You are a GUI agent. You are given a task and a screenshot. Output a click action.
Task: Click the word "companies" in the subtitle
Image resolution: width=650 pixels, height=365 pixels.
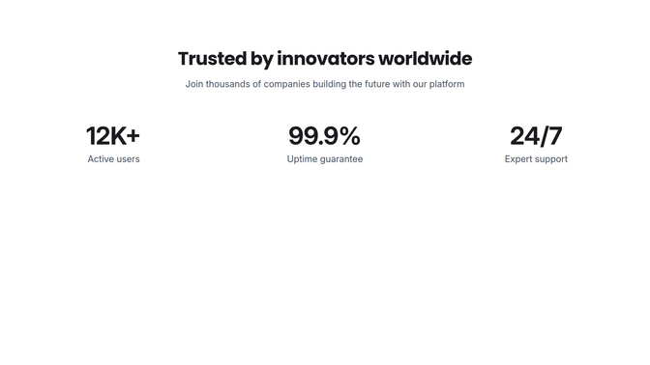(x=287, y=84)
